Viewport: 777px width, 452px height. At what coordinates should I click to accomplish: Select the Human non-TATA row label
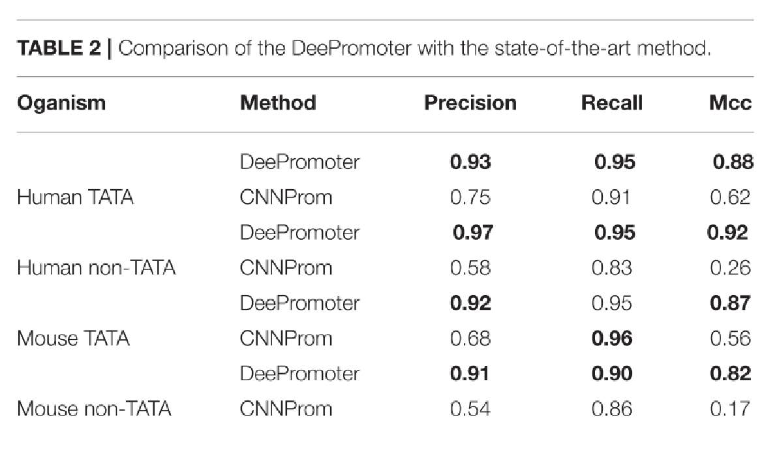click(97, 268)
